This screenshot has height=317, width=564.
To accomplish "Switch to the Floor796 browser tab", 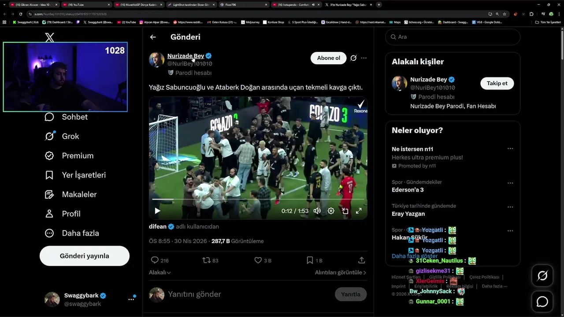I will tap(244, 4).
